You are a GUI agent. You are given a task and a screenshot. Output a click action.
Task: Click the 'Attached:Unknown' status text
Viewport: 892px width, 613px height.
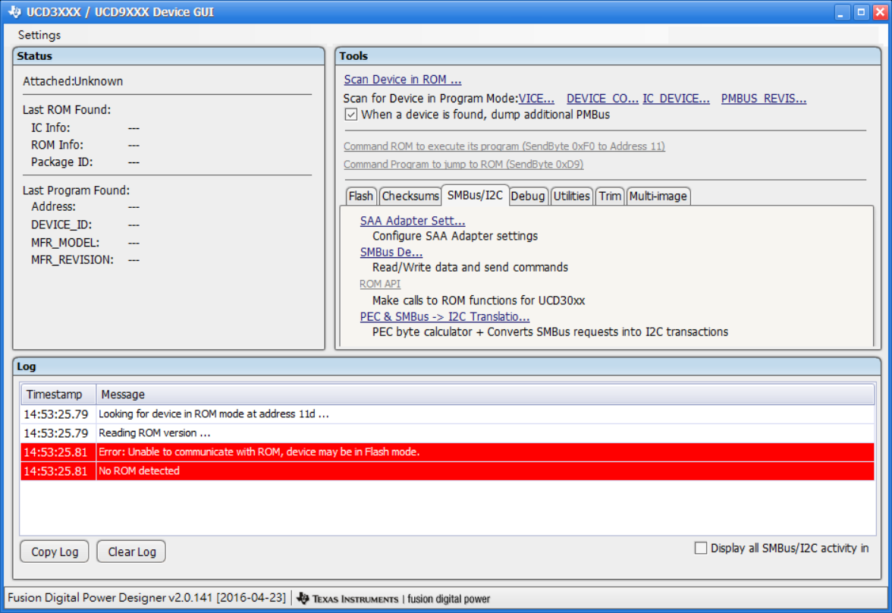73,81
